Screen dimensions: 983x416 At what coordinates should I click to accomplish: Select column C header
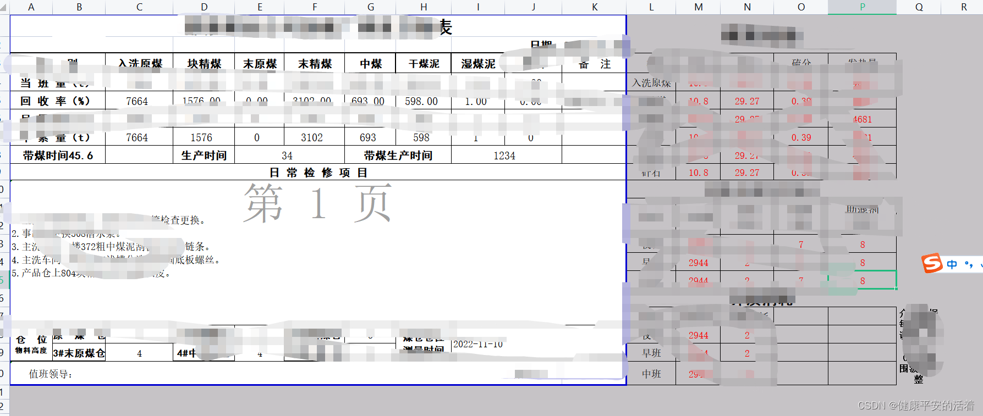click(x=139, y=7)
